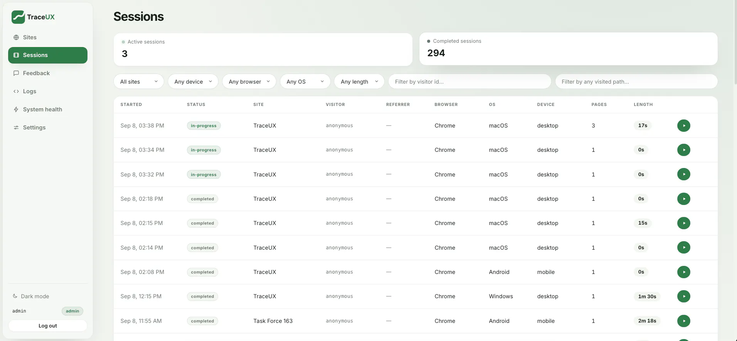Play the Sep 8, 02:15 PM session
The image size is (737, 341).
pyautogui.click(x=684, y=223)
